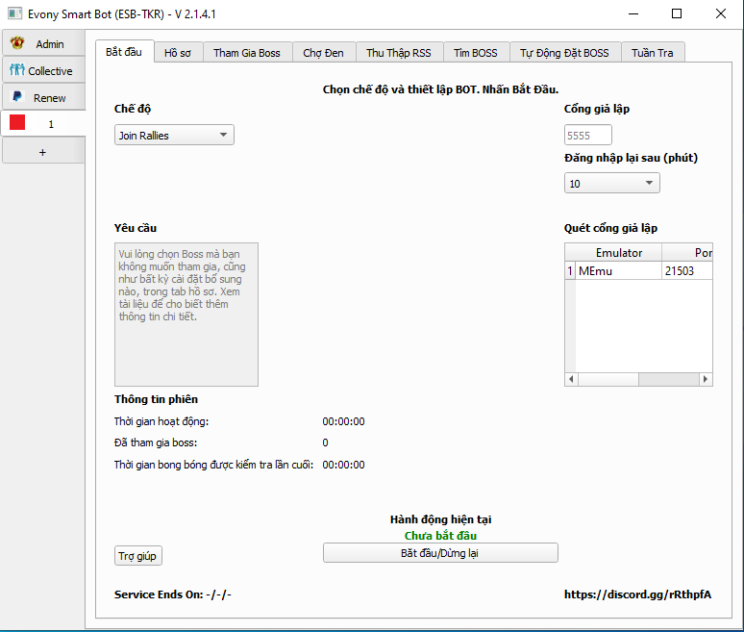
Task: Click the Emulator column header
Action: (618, 252)
